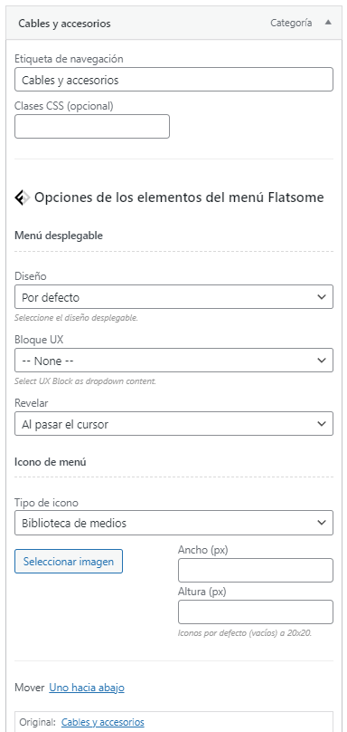
Task: Focus the Clases CSS input field
Action: pyautogui.click(x=92, y=127)
